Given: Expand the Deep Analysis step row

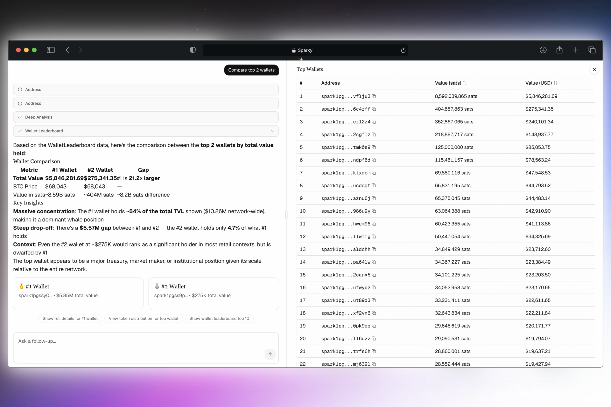Looking at the screenshot, I should tap(146, 117).
